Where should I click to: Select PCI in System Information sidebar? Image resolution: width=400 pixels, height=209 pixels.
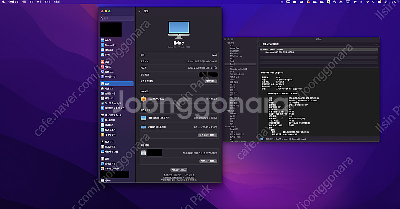pos(232,58)
